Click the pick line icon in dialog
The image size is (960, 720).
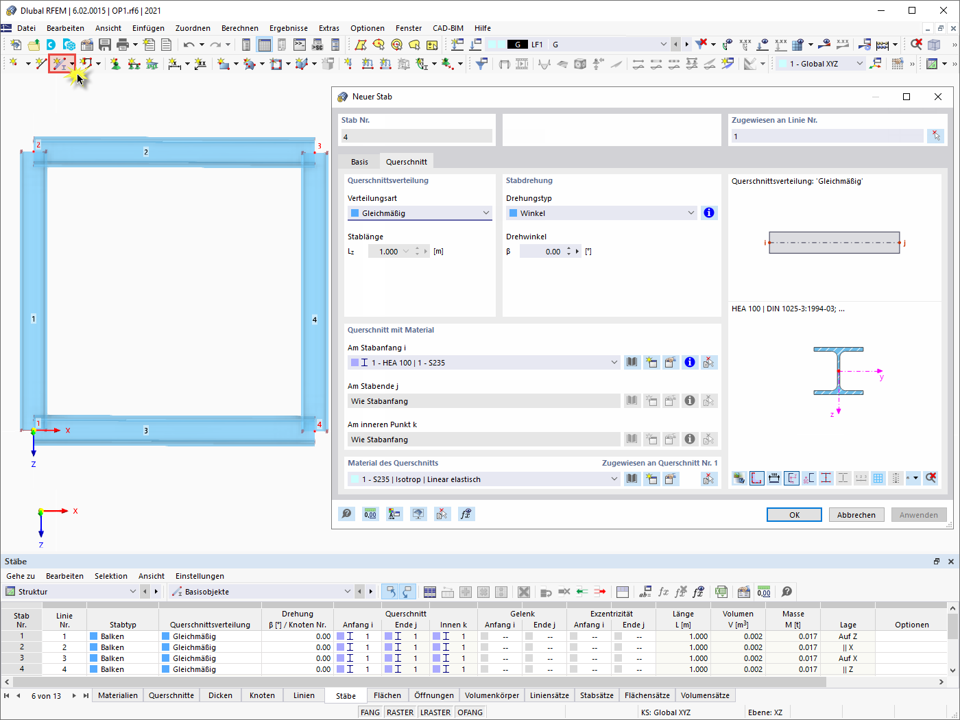pos(935,136)
